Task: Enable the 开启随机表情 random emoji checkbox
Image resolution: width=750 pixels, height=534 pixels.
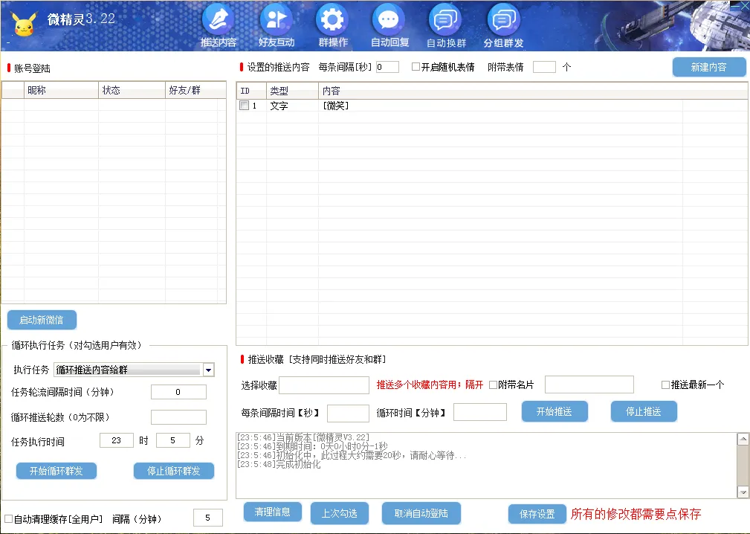Action: pos(415,67)
